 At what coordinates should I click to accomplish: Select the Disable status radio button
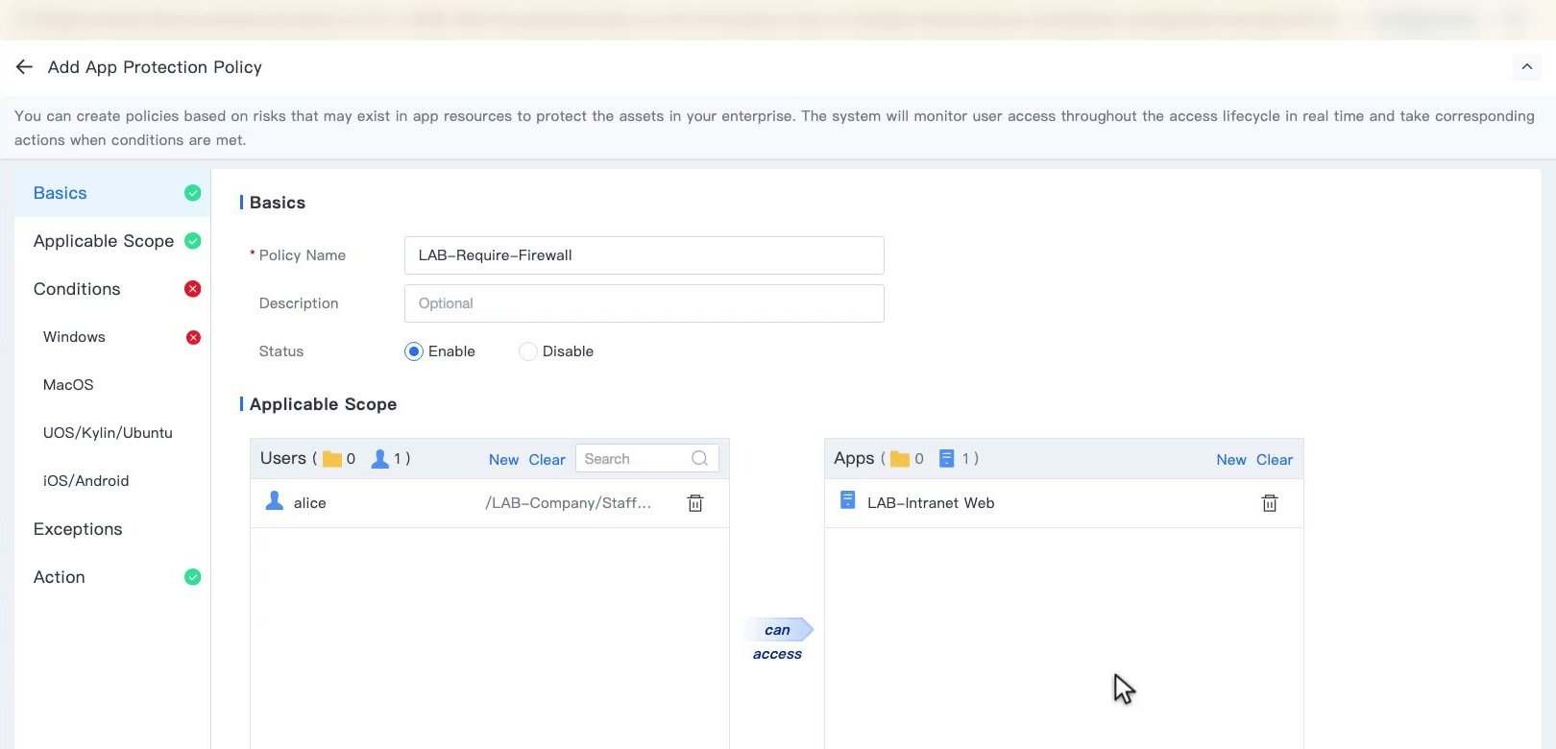point(528,351)
